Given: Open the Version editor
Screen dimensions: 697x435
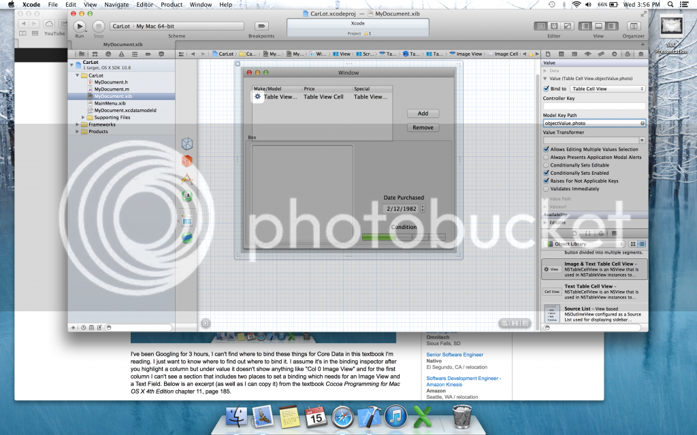Looking at the screenshot, I should pyautogui.click(x=567, y=27).
